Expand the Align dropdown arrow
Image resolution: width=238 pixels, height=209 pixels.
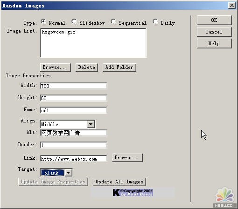tap(91, 124)
